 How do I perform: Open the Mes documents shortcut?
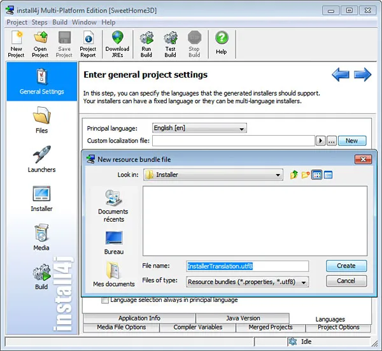click(x=114, y=275)
